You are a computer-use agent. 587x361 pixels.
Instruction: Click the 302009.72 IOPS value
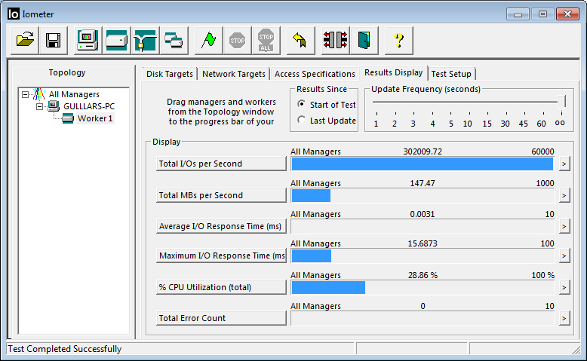pyautogui.click(x=423, y=151)
